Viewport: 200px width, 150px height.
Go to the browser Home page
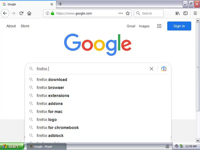[x=29, y=13]
